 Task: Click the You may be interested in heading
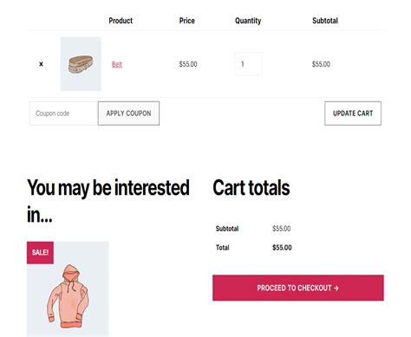pos(108,201)
